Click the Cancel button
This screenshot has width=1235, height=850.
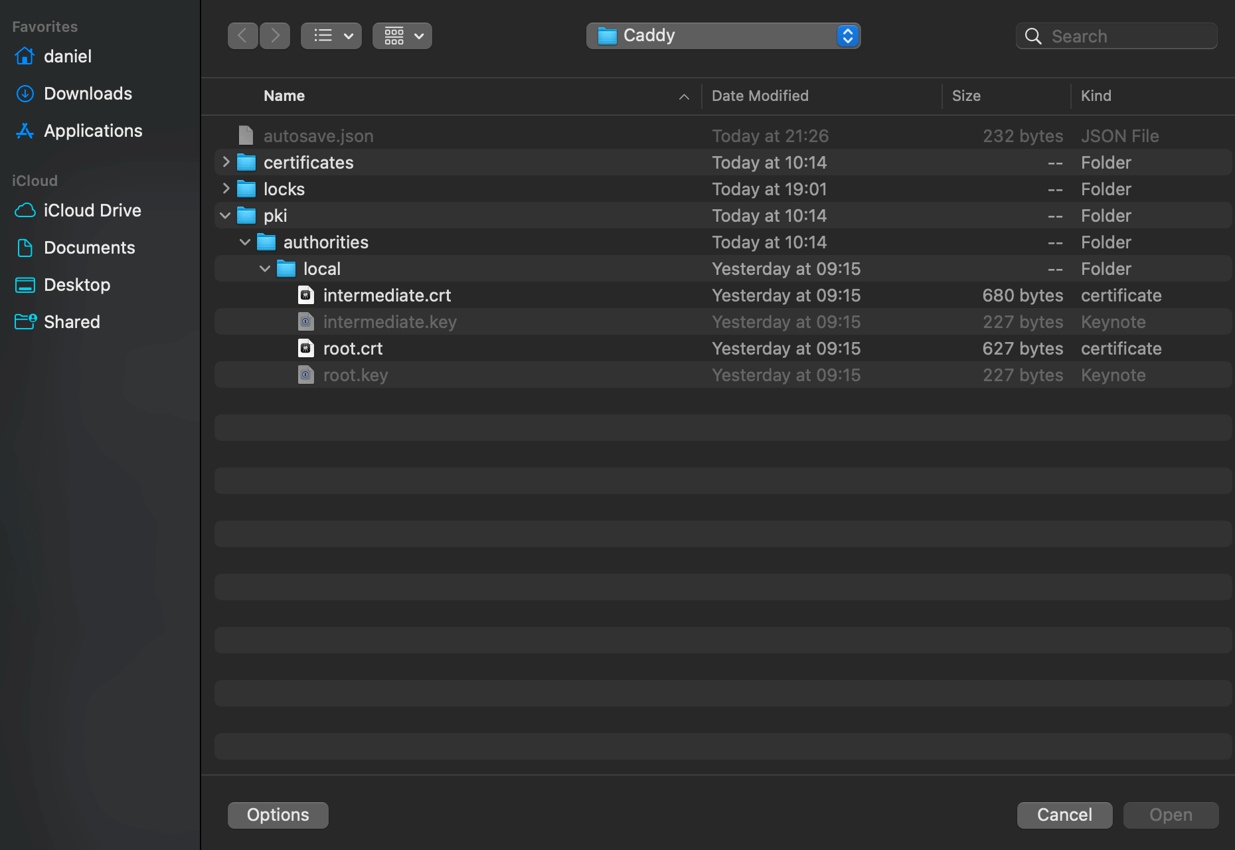[x=1064, y=815]
